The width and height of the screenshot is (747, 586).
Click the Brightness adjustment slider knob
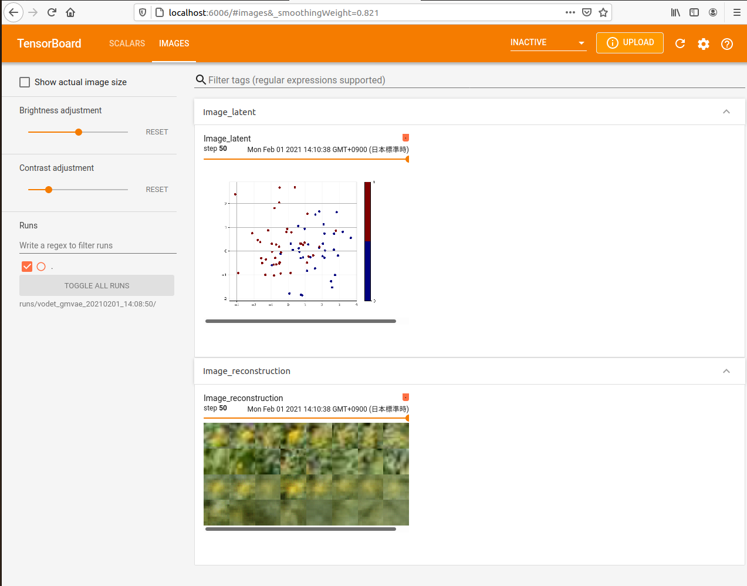[x=79, y=132]
